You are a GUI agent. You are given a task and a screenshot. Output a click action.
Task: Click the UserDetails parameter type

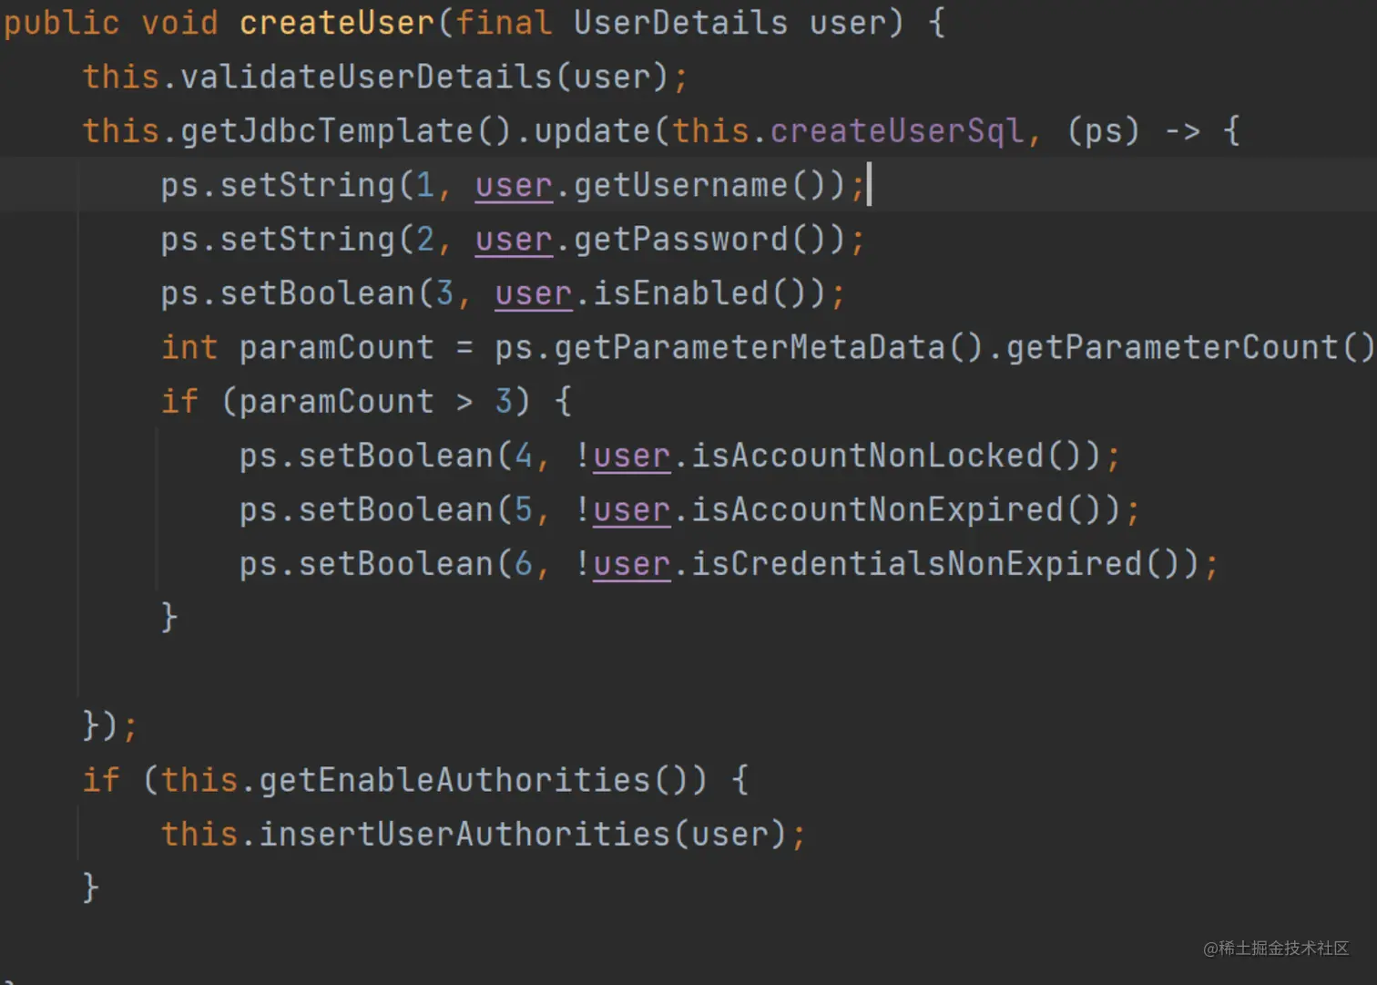(x=680, y=23)
